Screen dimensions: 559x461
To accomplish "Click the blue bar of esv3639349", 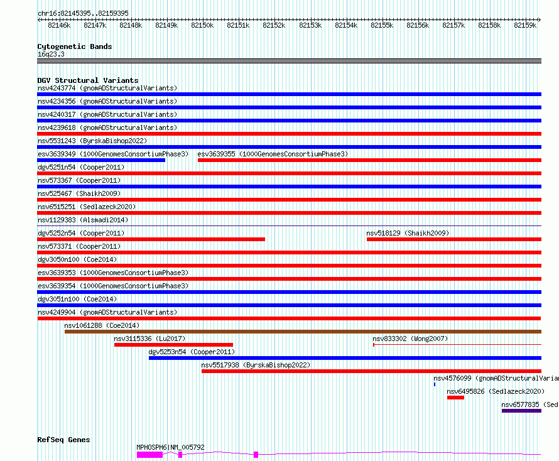I will coord(101,160).
